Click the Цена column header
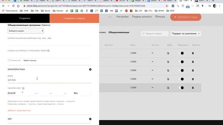Screen dimensions: 223x125 tap(132, 45)
